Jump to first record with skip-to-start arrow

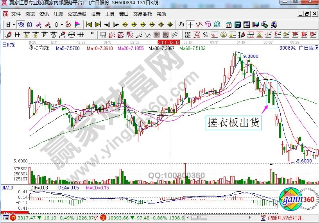point(89,24)
